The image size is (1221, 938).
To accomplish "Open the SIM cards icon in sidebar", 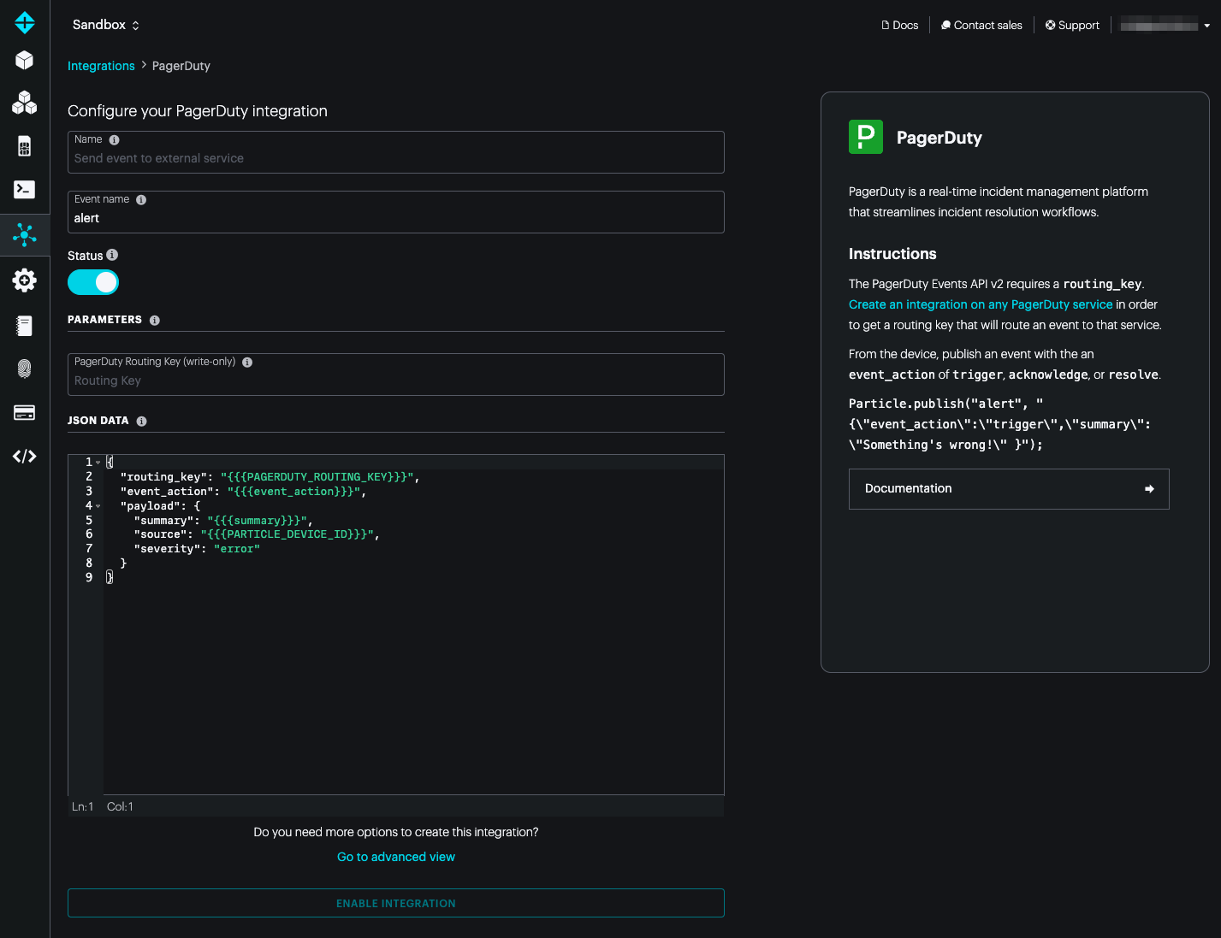I will click(25, 146).
